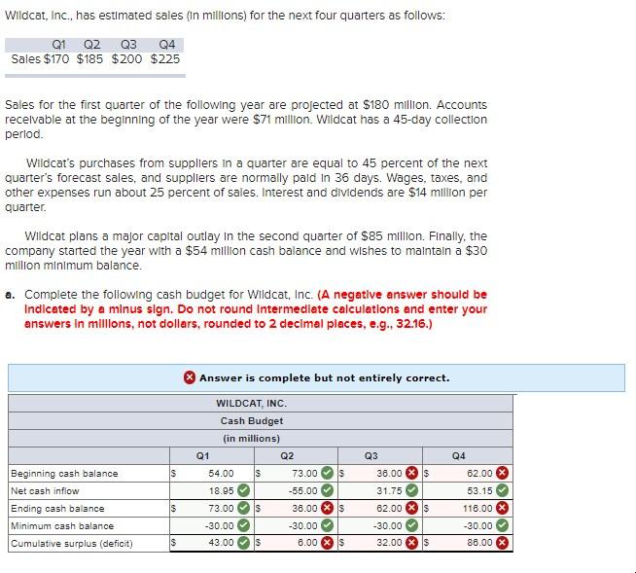Click the green check next to Q4 minimum balance -30.00
This screenshot has width=636, height=573.
click(502, 525)
